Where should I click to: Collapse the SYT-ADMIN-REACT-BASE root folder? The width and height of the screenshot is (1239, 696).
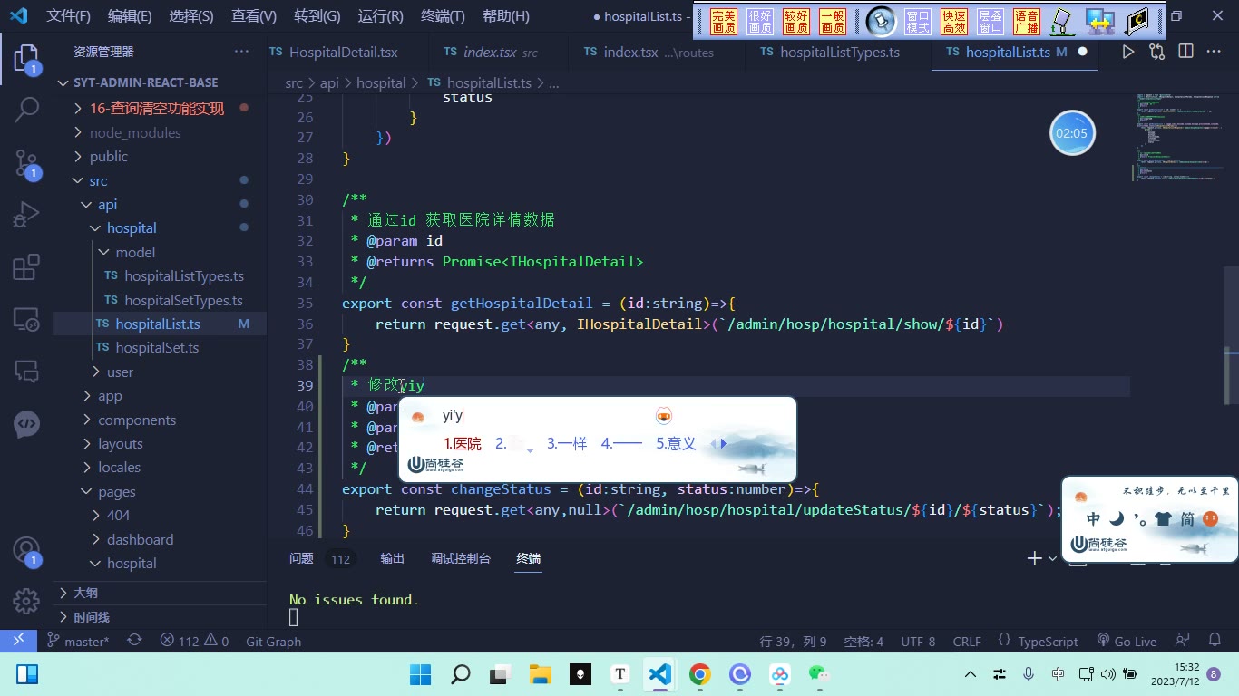point(145,82)
